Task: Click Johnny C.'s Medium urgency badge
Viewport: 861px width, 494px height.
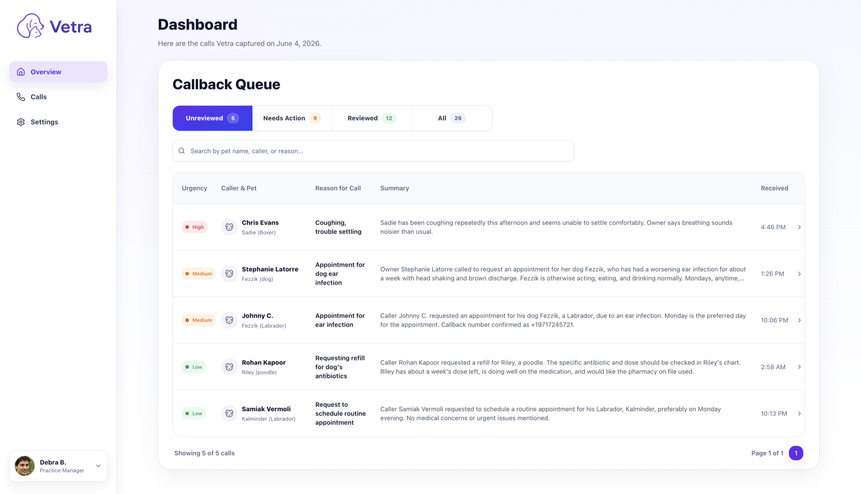Action: click(199, 320)
